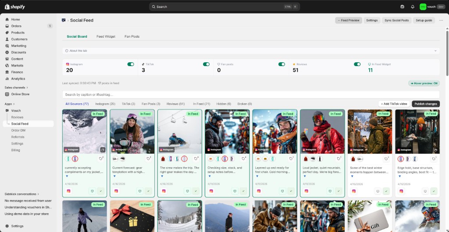Toggle in-feed checkmark on 'Edge hold' card
The width and height of the screenshot is (449, 232).
click(434, 191)
